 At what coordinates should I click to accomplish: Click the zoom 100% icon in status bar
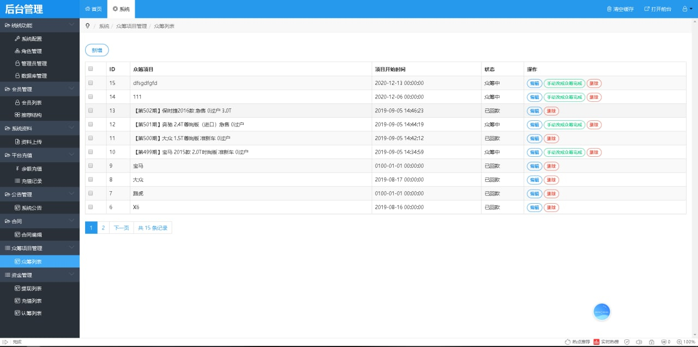[x=679, y=342]
